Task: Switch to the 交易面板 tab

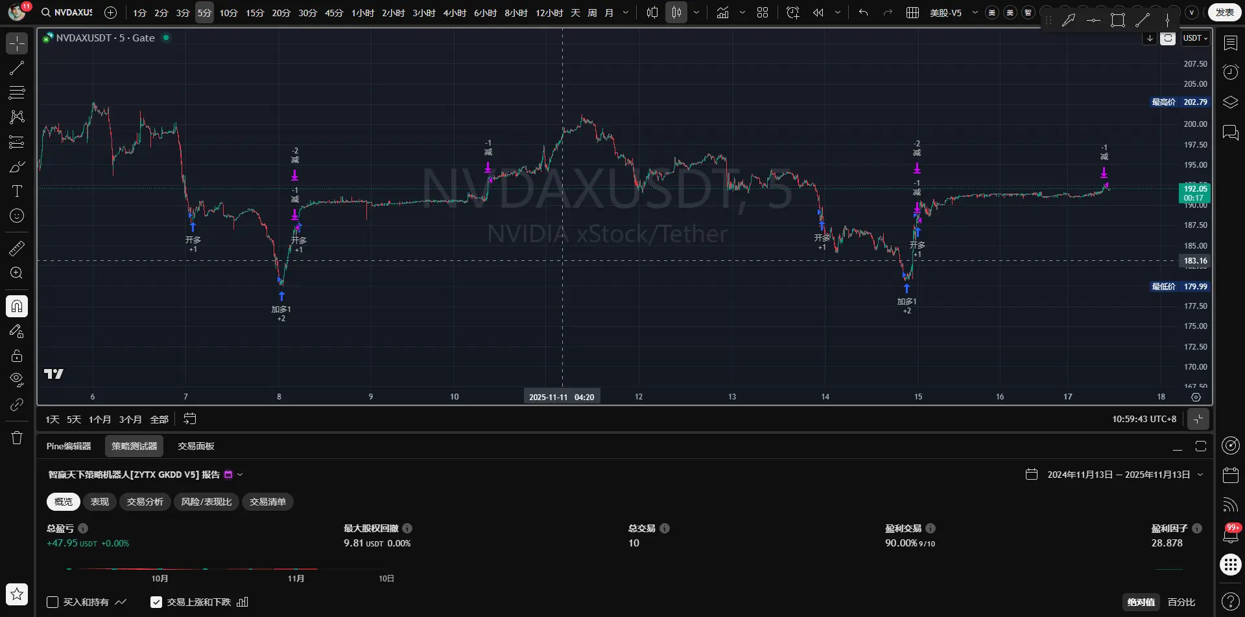Action: tap(196, 446)
